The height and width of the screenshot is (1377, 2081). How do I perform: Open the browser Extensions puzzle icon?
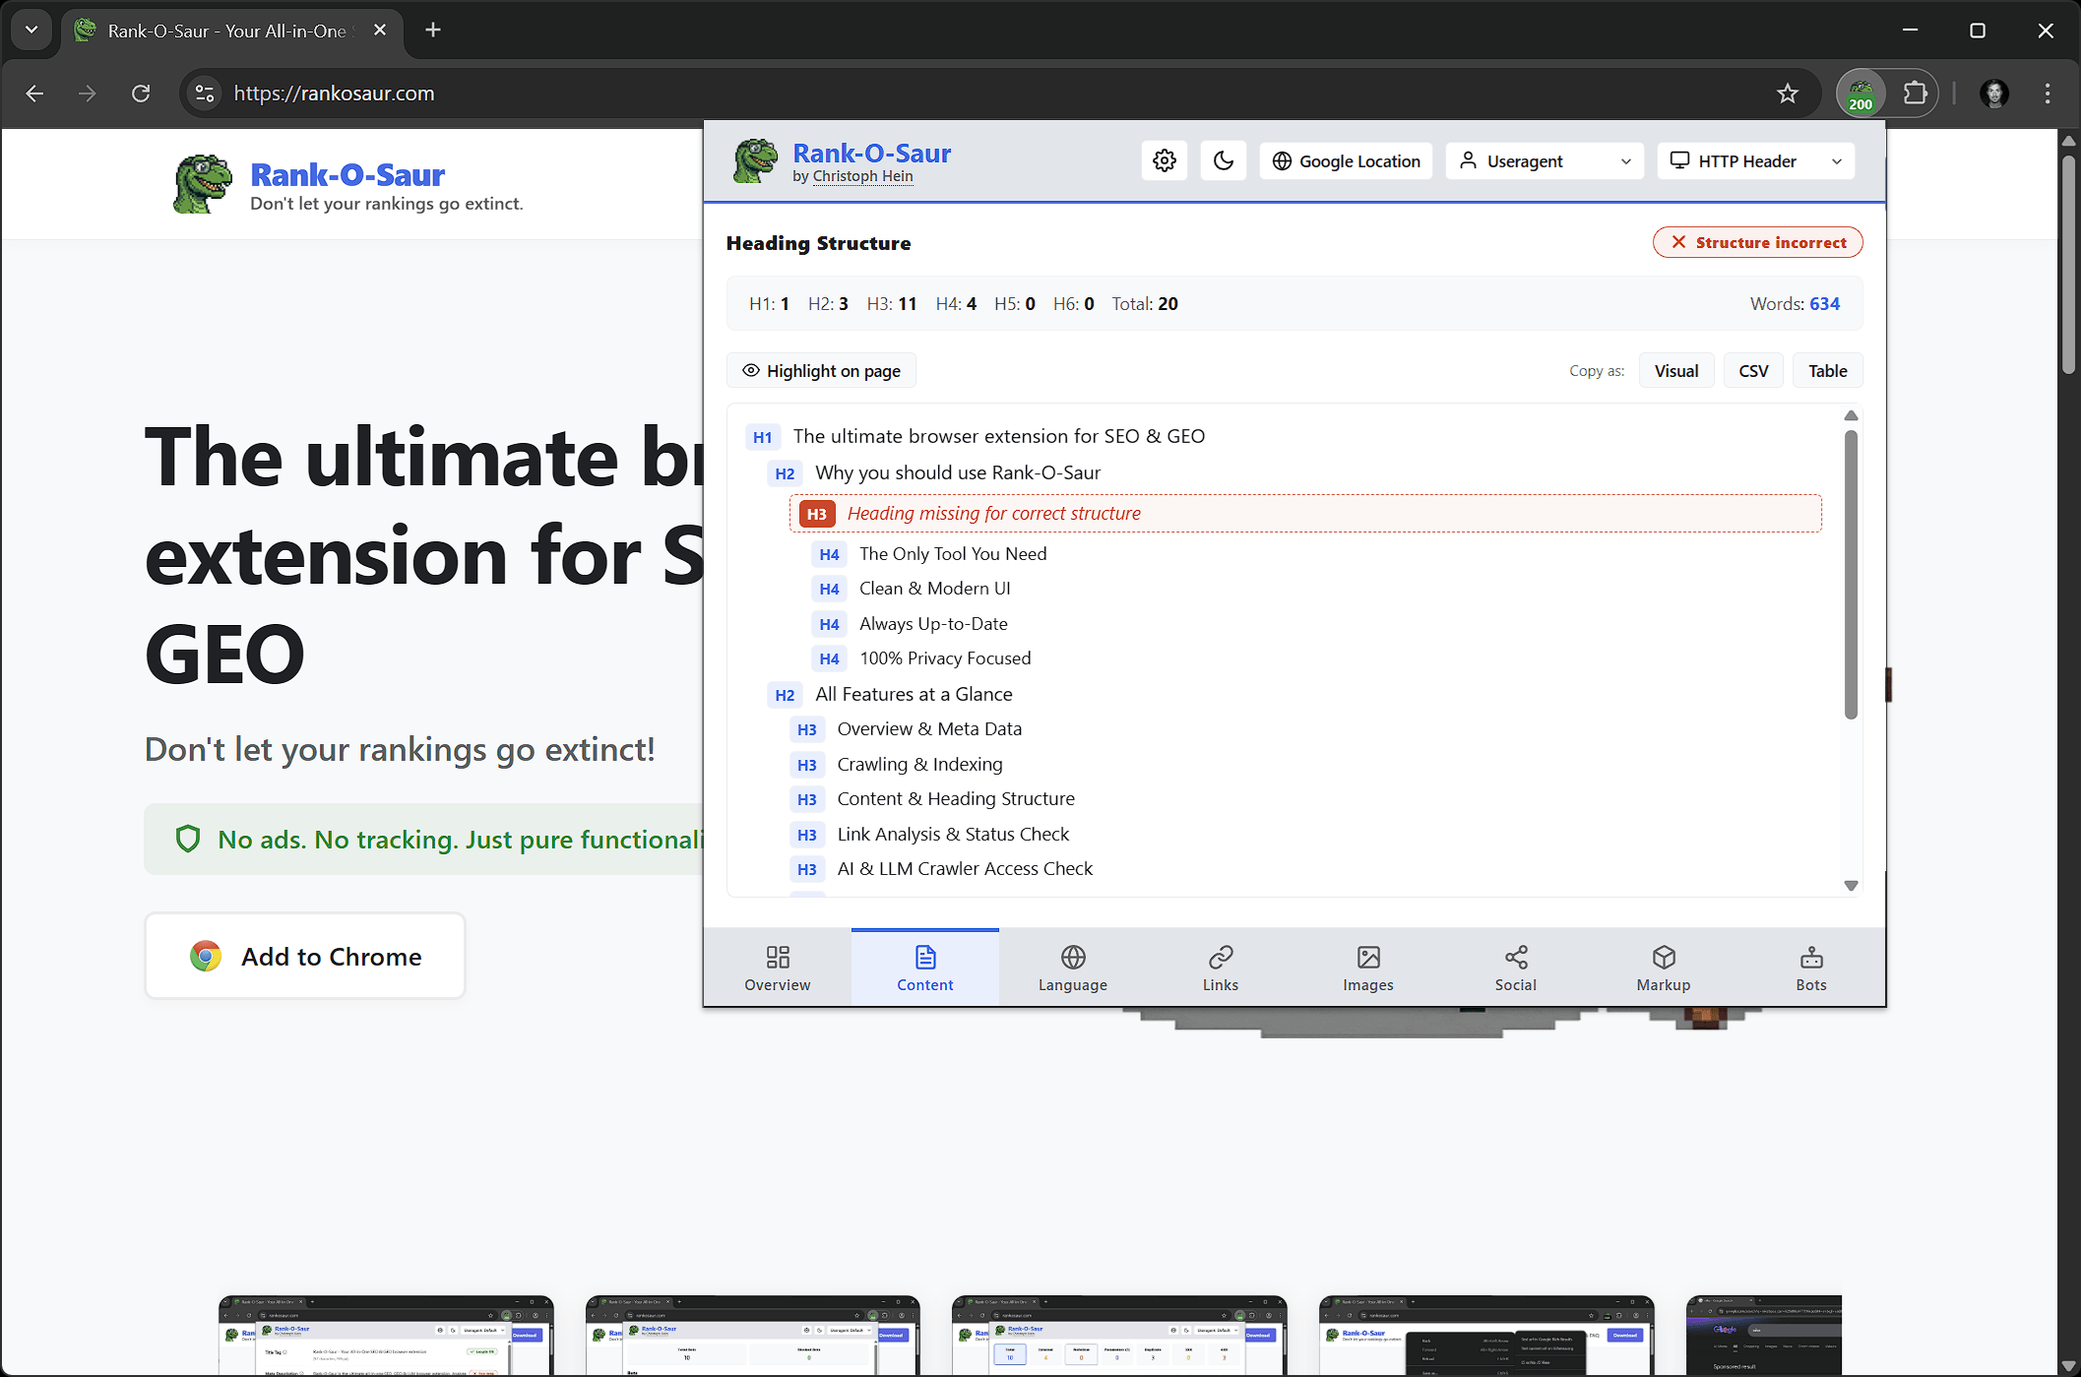1915,94
